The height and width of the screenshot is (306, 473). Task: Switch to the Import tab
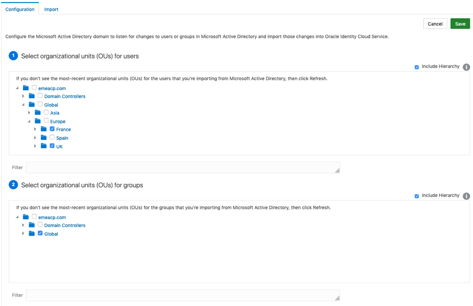tap(51, 9)
